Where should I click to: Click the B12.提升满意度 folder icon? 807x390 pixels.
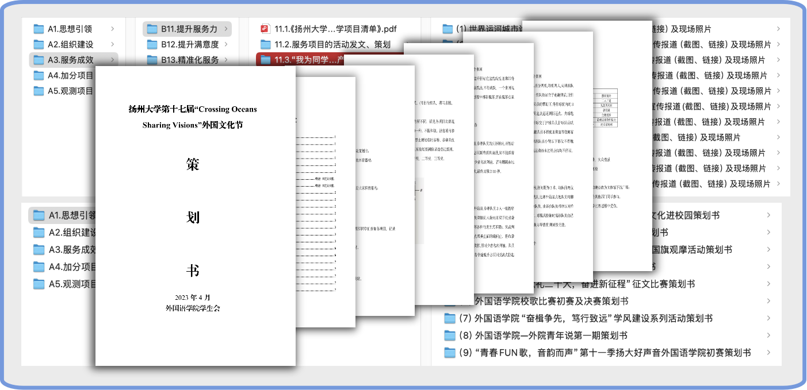pos(152,44)
